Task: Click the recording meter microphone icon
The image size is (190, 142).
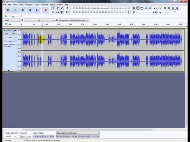Action: click(67, 8)
